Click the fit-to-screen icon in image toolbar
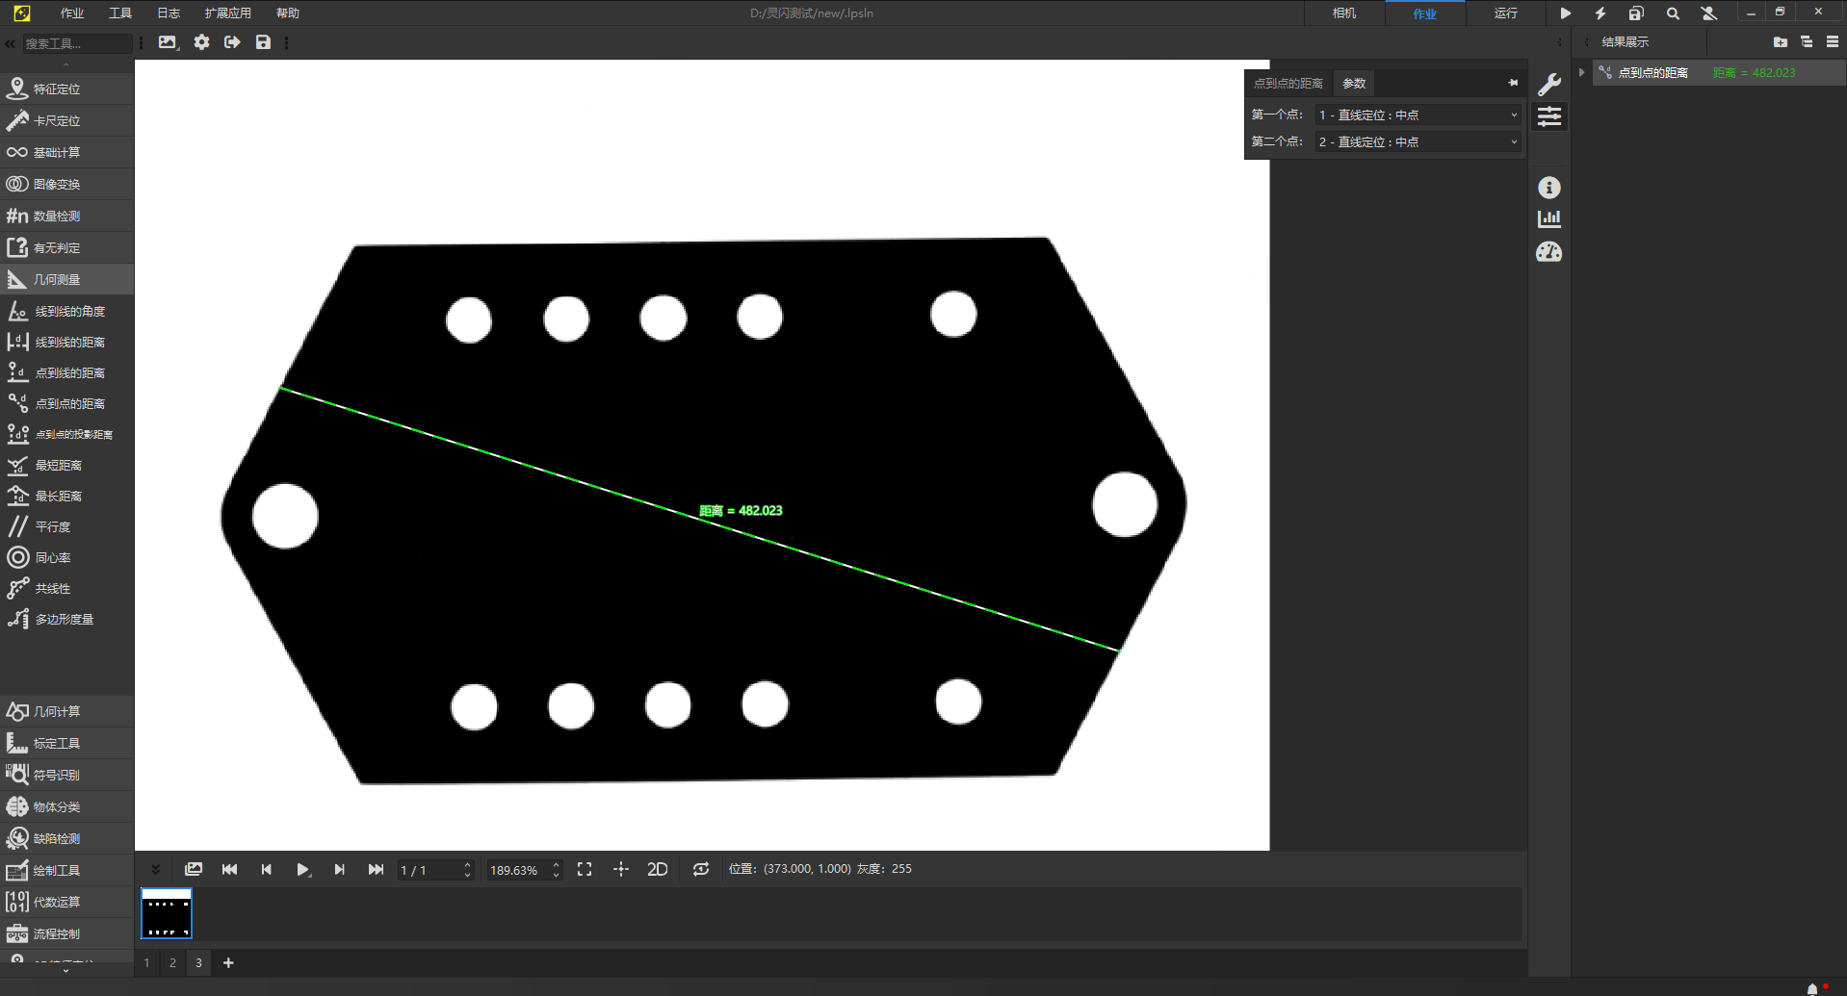The width and height of the screenshot is (1847, 996). 585,869
